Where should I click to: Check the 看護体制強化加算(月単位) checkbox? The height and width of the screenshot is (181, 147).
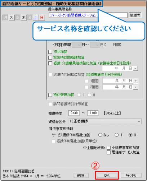53,141
